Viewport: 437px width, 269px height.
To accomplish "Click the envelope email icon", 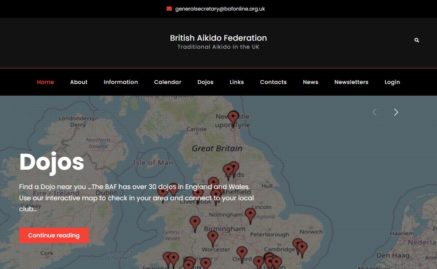I will [x=169, y=9].
